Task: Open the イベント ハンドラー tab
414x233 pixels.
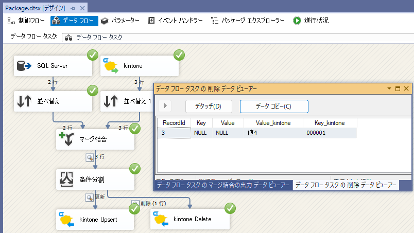Action: coord(175,21)
